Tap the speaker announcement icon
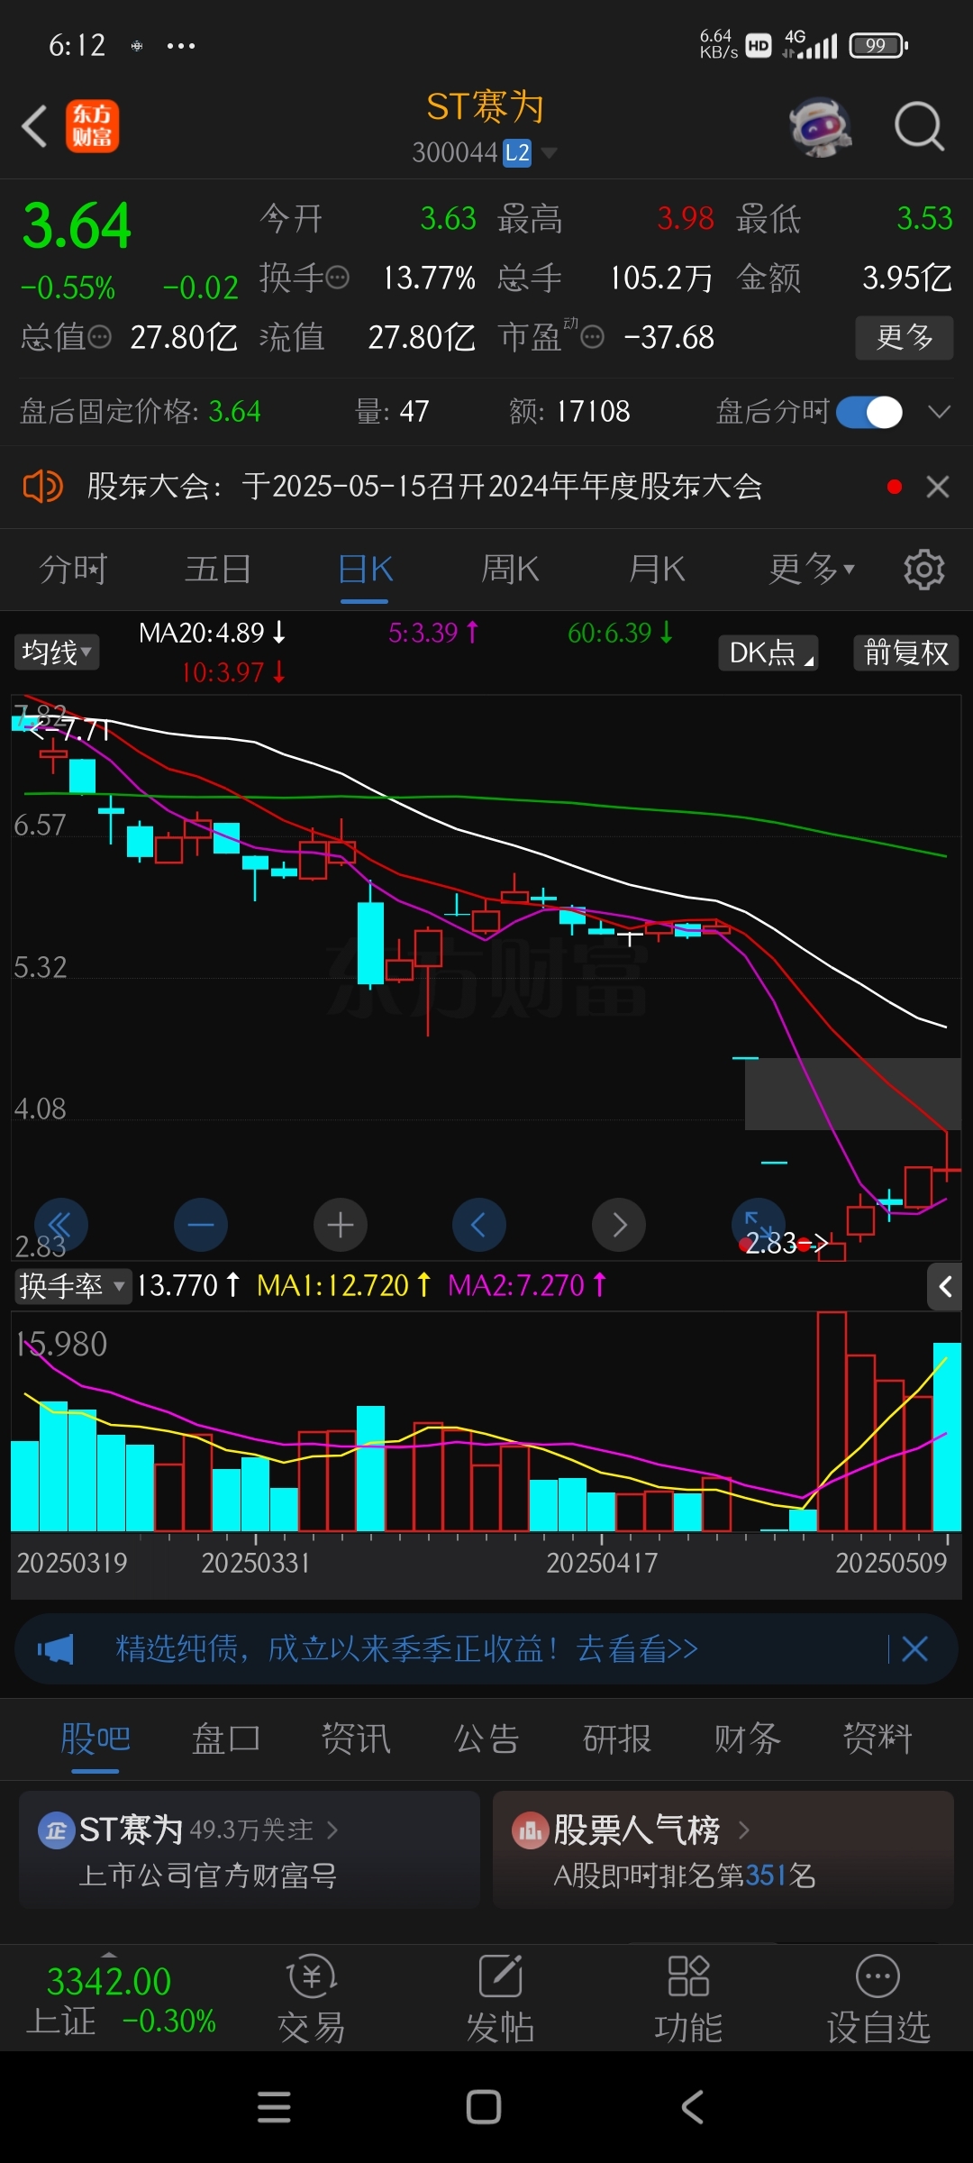The height and width of the screenshot is (2163, 973). click(x=42, y=487)
